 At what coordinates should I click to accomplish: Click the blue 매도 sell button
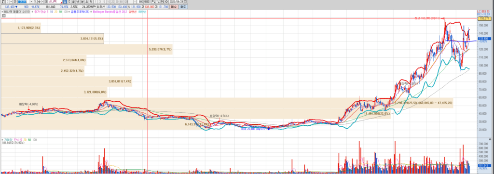(x=183, y=7)
